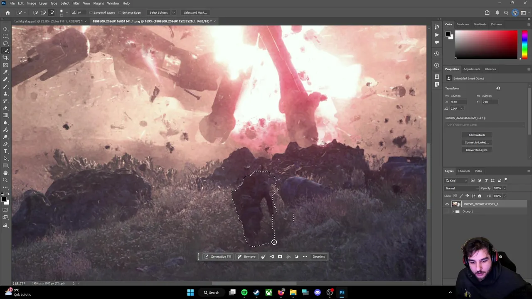Screen dimensions: 532x299
Task: Expand the Group 1 layer group
Action: point(453,211)
